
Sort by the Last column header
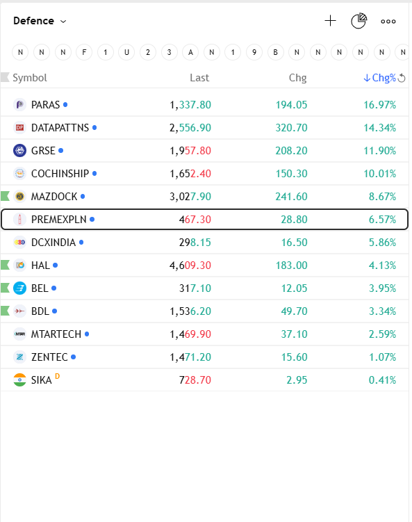pyautogui.click(x=199, y=78)
